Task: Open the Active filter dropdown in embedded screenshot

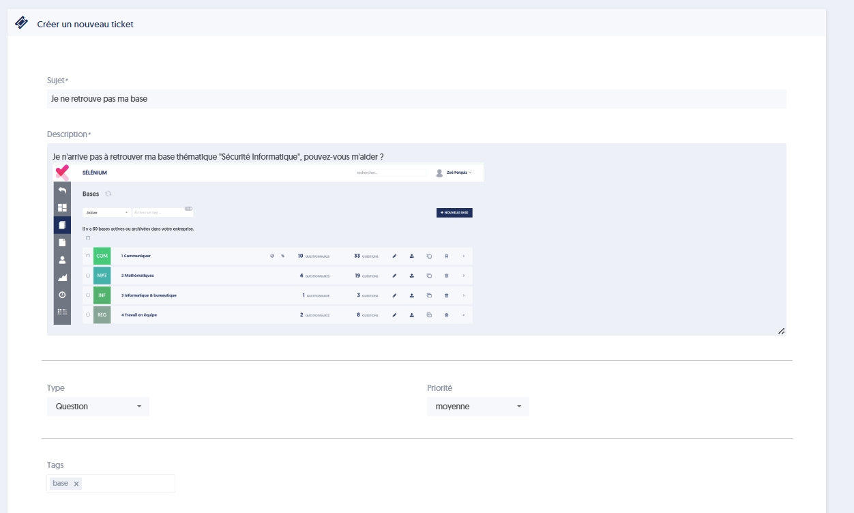Action: [x=106, y=213]
